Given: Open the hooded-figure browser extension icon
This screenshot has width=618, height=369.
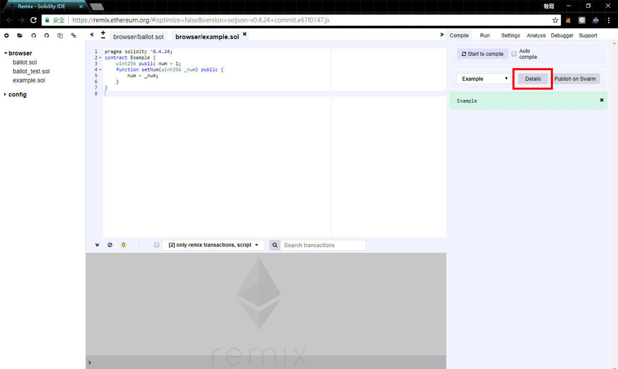Looking at the screenshot, I should click(x=595, y=20).
